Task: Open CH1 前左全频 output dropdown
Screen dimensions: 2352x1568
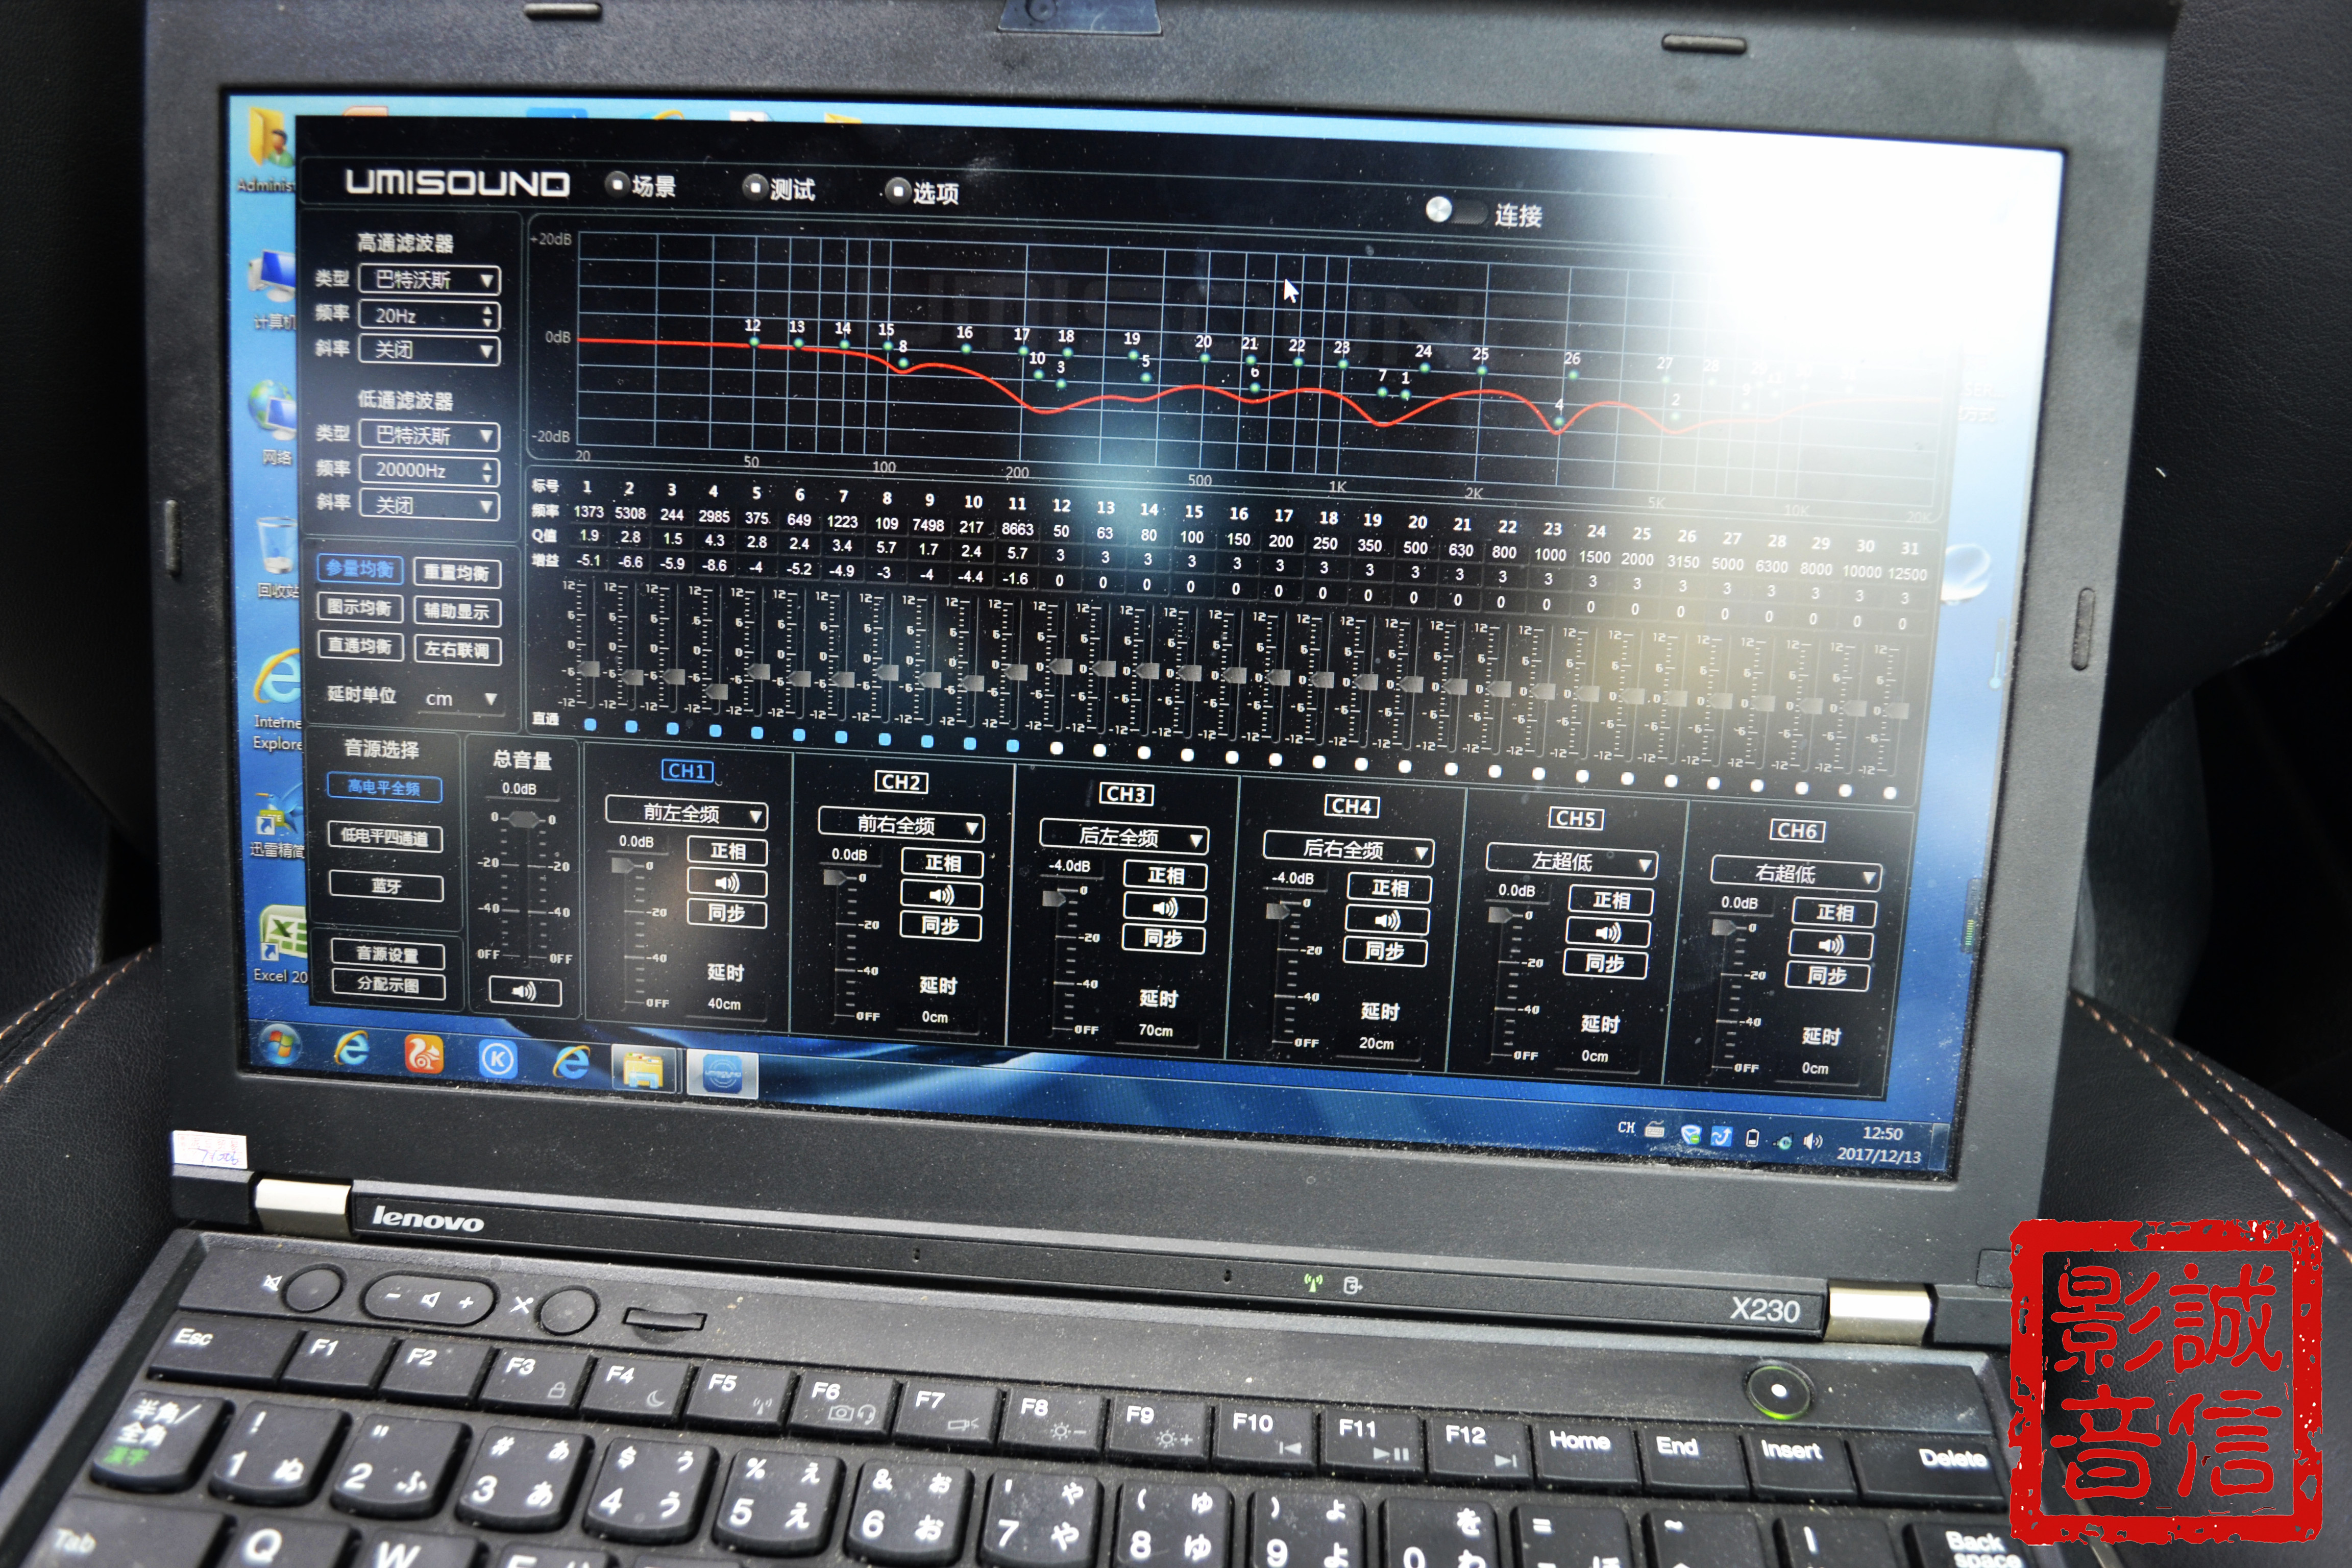Action: click(686, 813)
